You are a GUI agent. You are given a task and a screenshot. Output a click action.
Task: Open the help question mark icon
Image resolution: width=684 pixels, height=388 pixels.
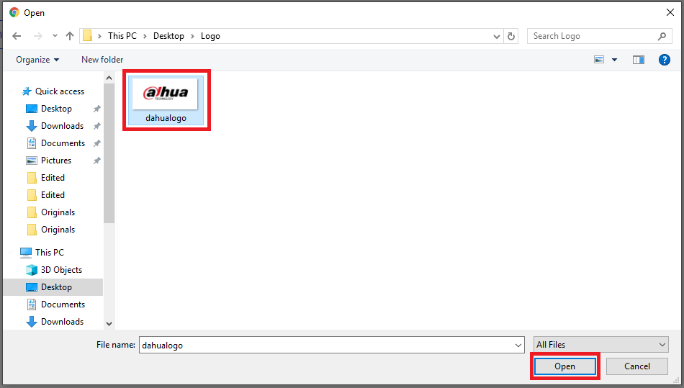pos(665,60)
